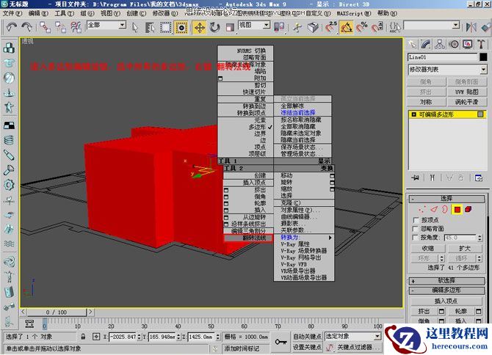The width and height of the screenshot is (492, 355).
Task: Expand the 转换为: submenu in the quad menu
Action: click(304, 238)
